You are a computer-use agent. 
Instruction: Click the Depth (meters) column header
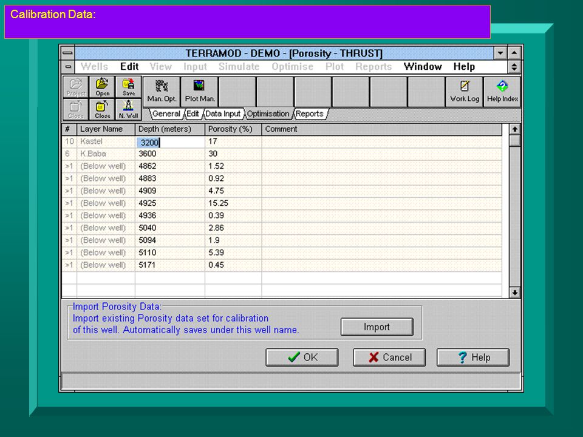pos(170,129)
